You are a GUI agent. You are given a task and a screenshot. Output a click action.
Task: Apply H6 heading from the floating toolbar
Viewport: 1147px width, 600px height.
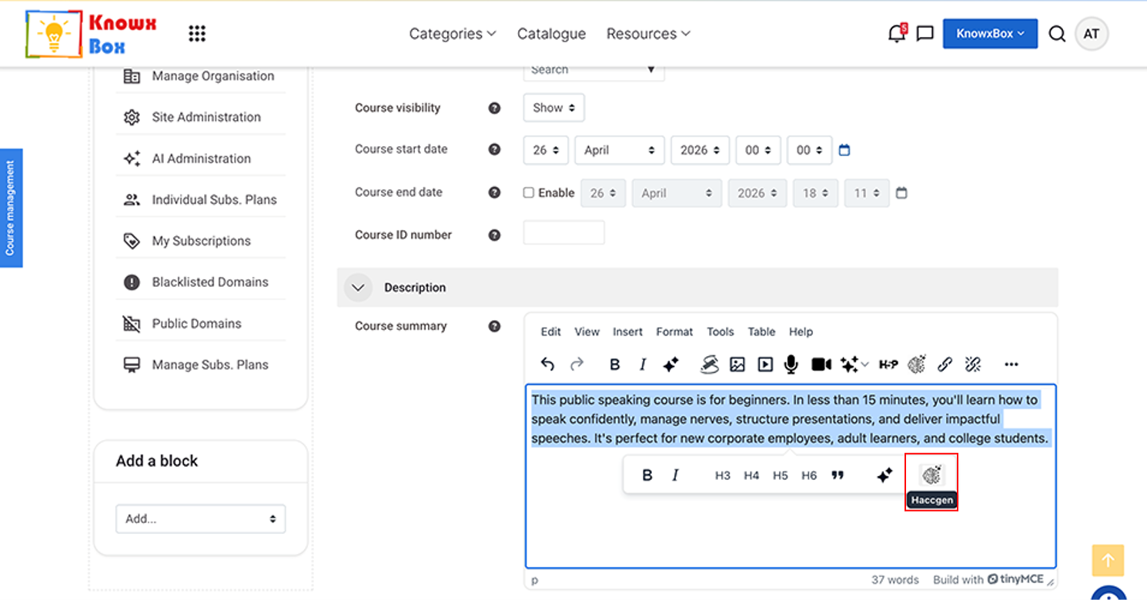[x=809, y=475]
